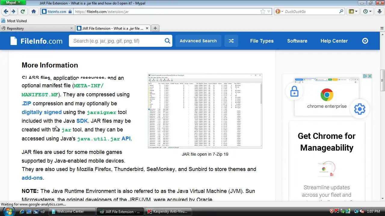Click the fileinfo.com site identity badge
The width and height of the screenshot is (385, 216).
click(x=57, y=12)
